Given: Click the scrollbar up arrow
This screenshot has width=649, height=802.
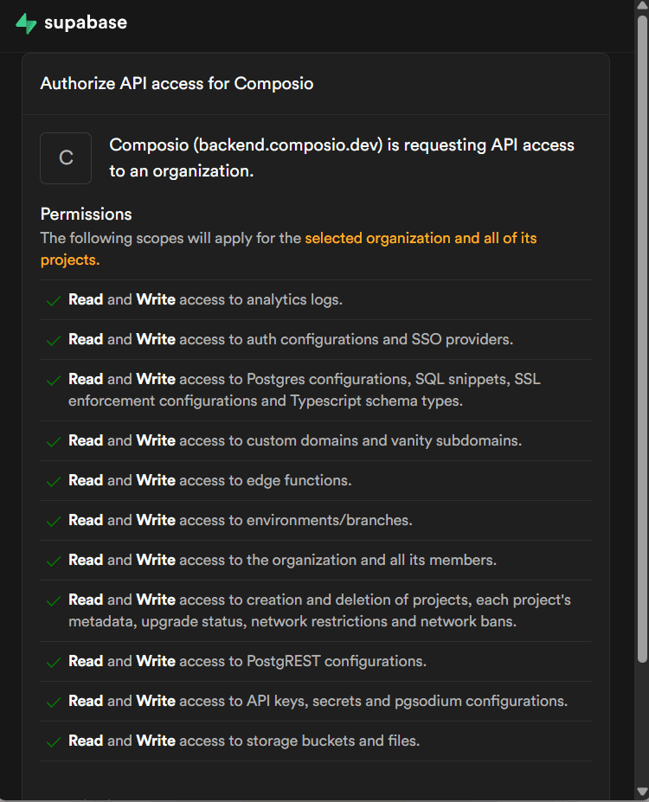Looking at the screenshot, I should 642,5.
